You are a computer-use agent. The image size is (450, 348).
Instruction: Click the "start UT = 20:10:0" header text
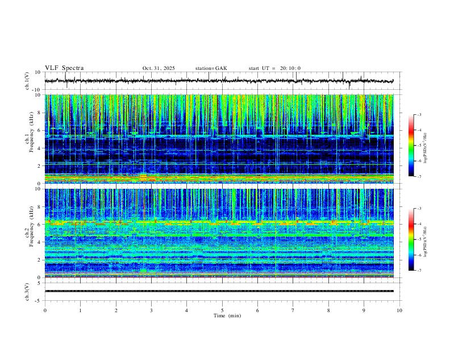coord(274,68)
